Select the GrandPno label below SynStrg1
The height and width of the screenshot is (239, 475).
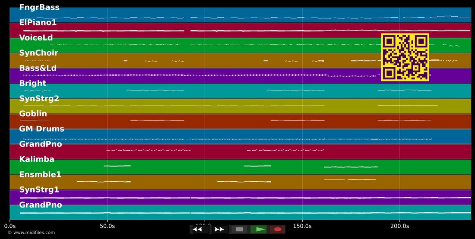click(x=41, y=205)
